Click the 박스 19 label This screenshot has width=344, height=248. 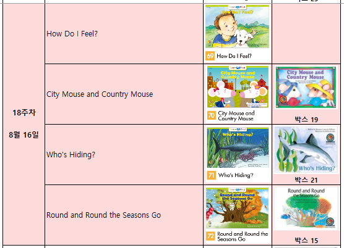coord(306,120)
